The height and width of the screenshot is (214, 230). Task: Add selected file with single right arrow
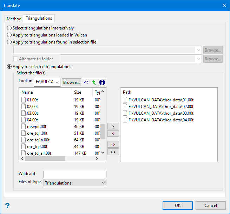click(113, 126)
